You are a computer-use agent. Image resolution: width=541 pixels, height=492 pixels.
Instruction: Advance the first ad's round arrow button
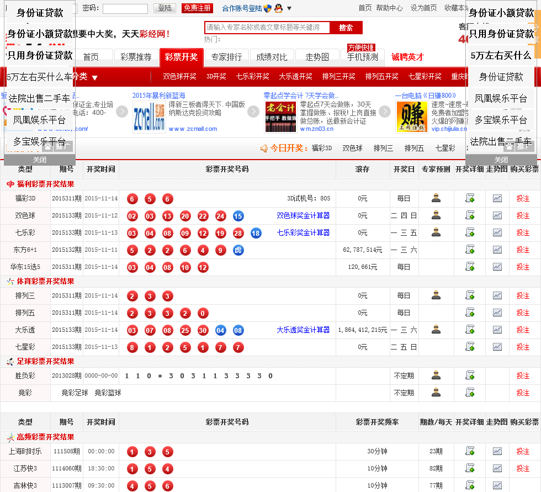click(121, 112)
